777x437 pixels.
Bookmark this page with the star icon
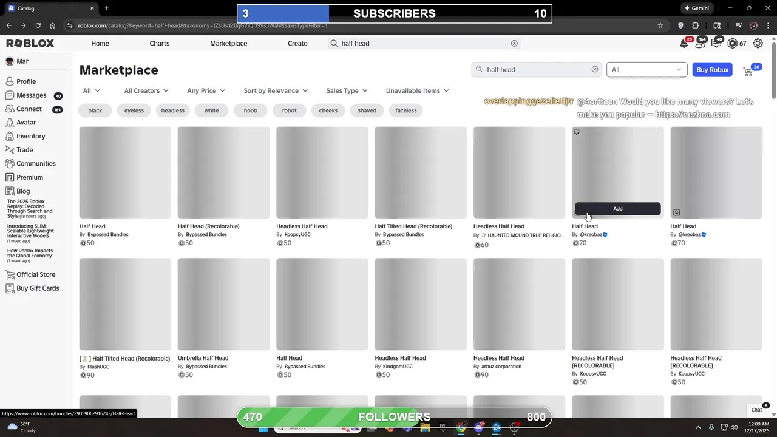click(x=660, y=25)
